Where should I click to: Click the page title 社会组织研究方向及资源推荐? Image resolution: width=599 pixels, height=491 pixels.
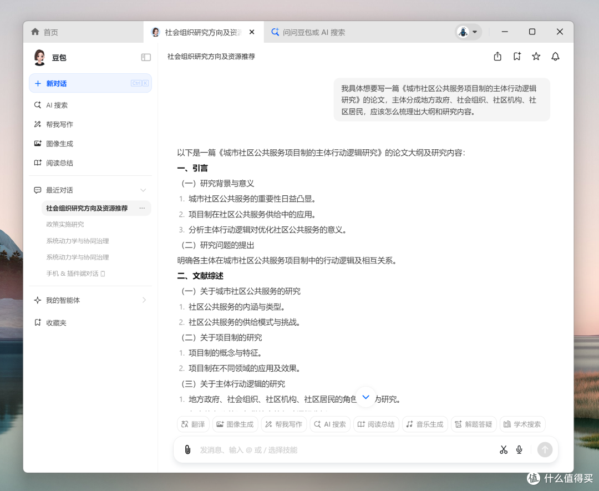(x=211, y=57)
